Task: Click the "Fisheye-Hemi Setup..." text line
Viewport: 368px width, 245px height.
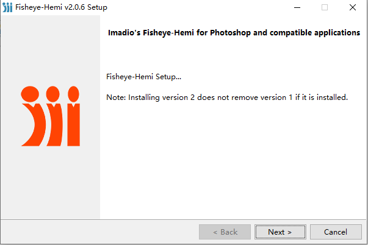Action: point(144,77)
